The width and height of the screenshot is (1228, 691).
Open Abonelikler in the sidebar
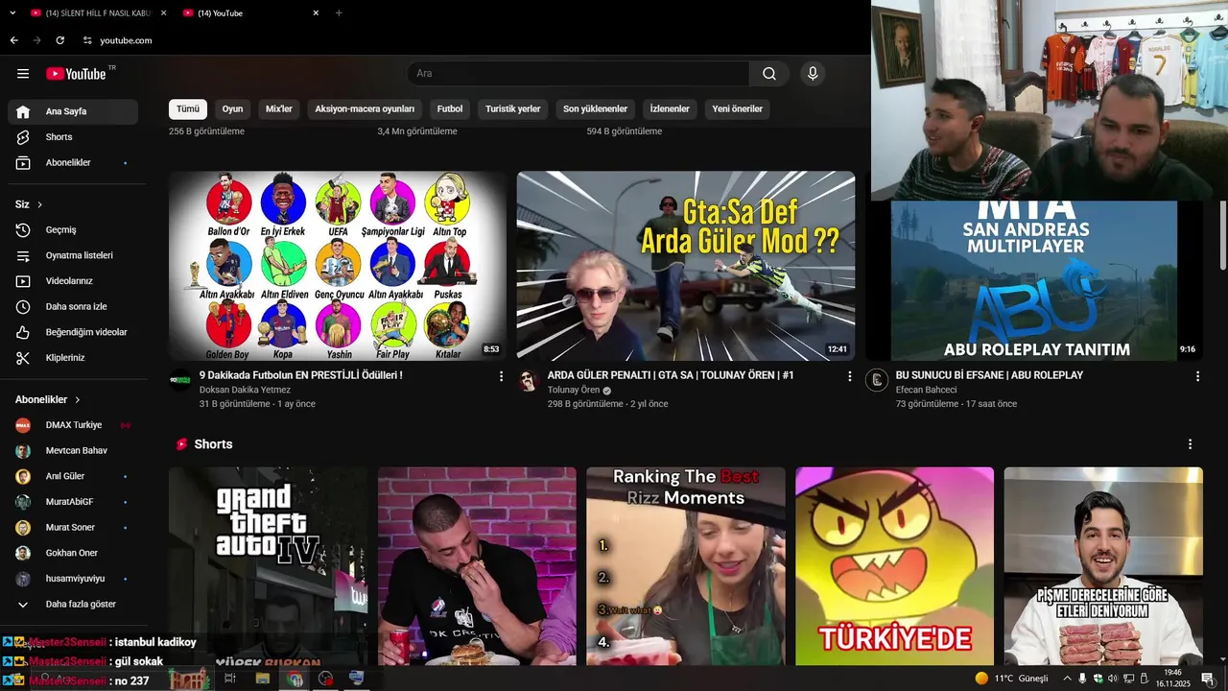(73, 163)
